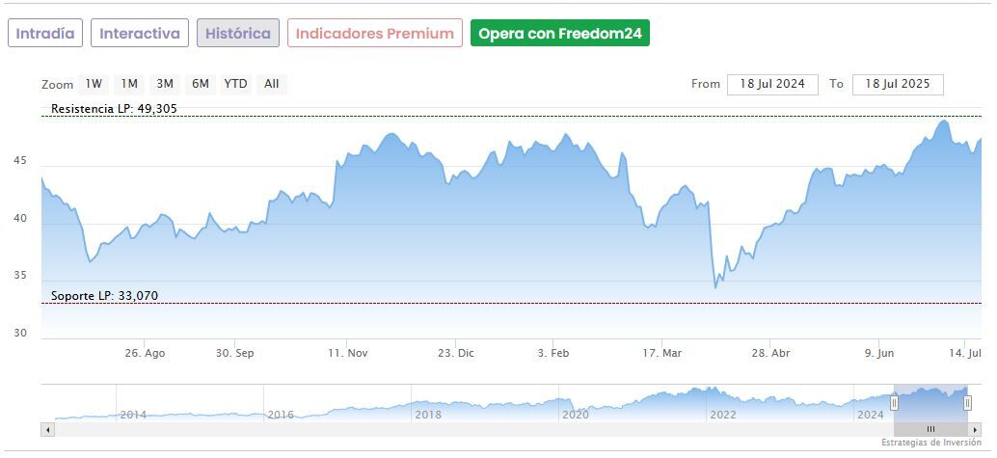Click the right navigator range handle
The image size is (997, 458).
point(967,403)
